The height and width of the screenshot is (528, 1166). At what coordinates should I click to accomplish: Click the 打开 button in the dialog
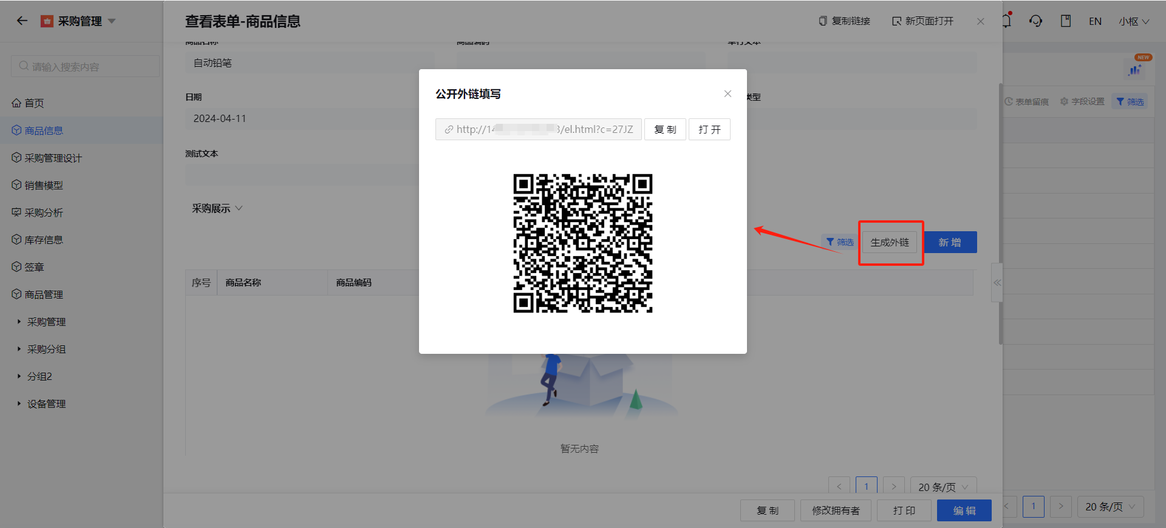709,129
